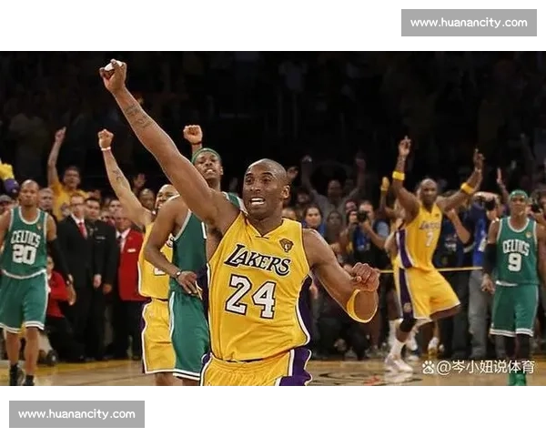Click the raised fist at the top of the photo
The width and height of the screenshot is (546, 437).
click(x=113, y=74)
